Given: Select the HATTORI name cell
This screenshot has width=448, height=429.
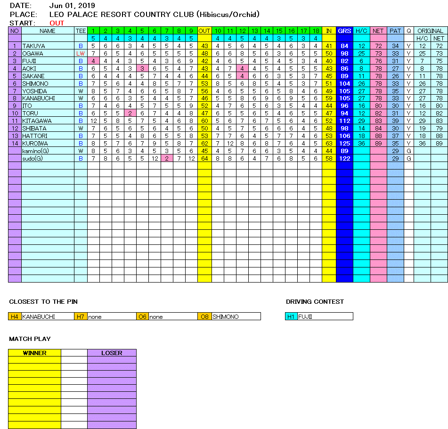Looking at the screenshot, I should pos(47,136).
